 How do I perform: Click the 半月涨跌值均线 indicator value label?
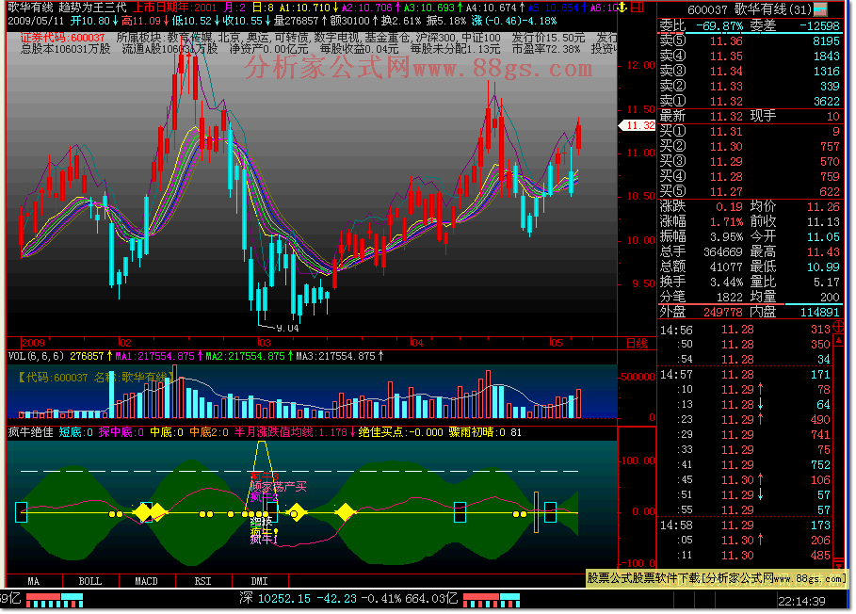[x=295, y=432]
